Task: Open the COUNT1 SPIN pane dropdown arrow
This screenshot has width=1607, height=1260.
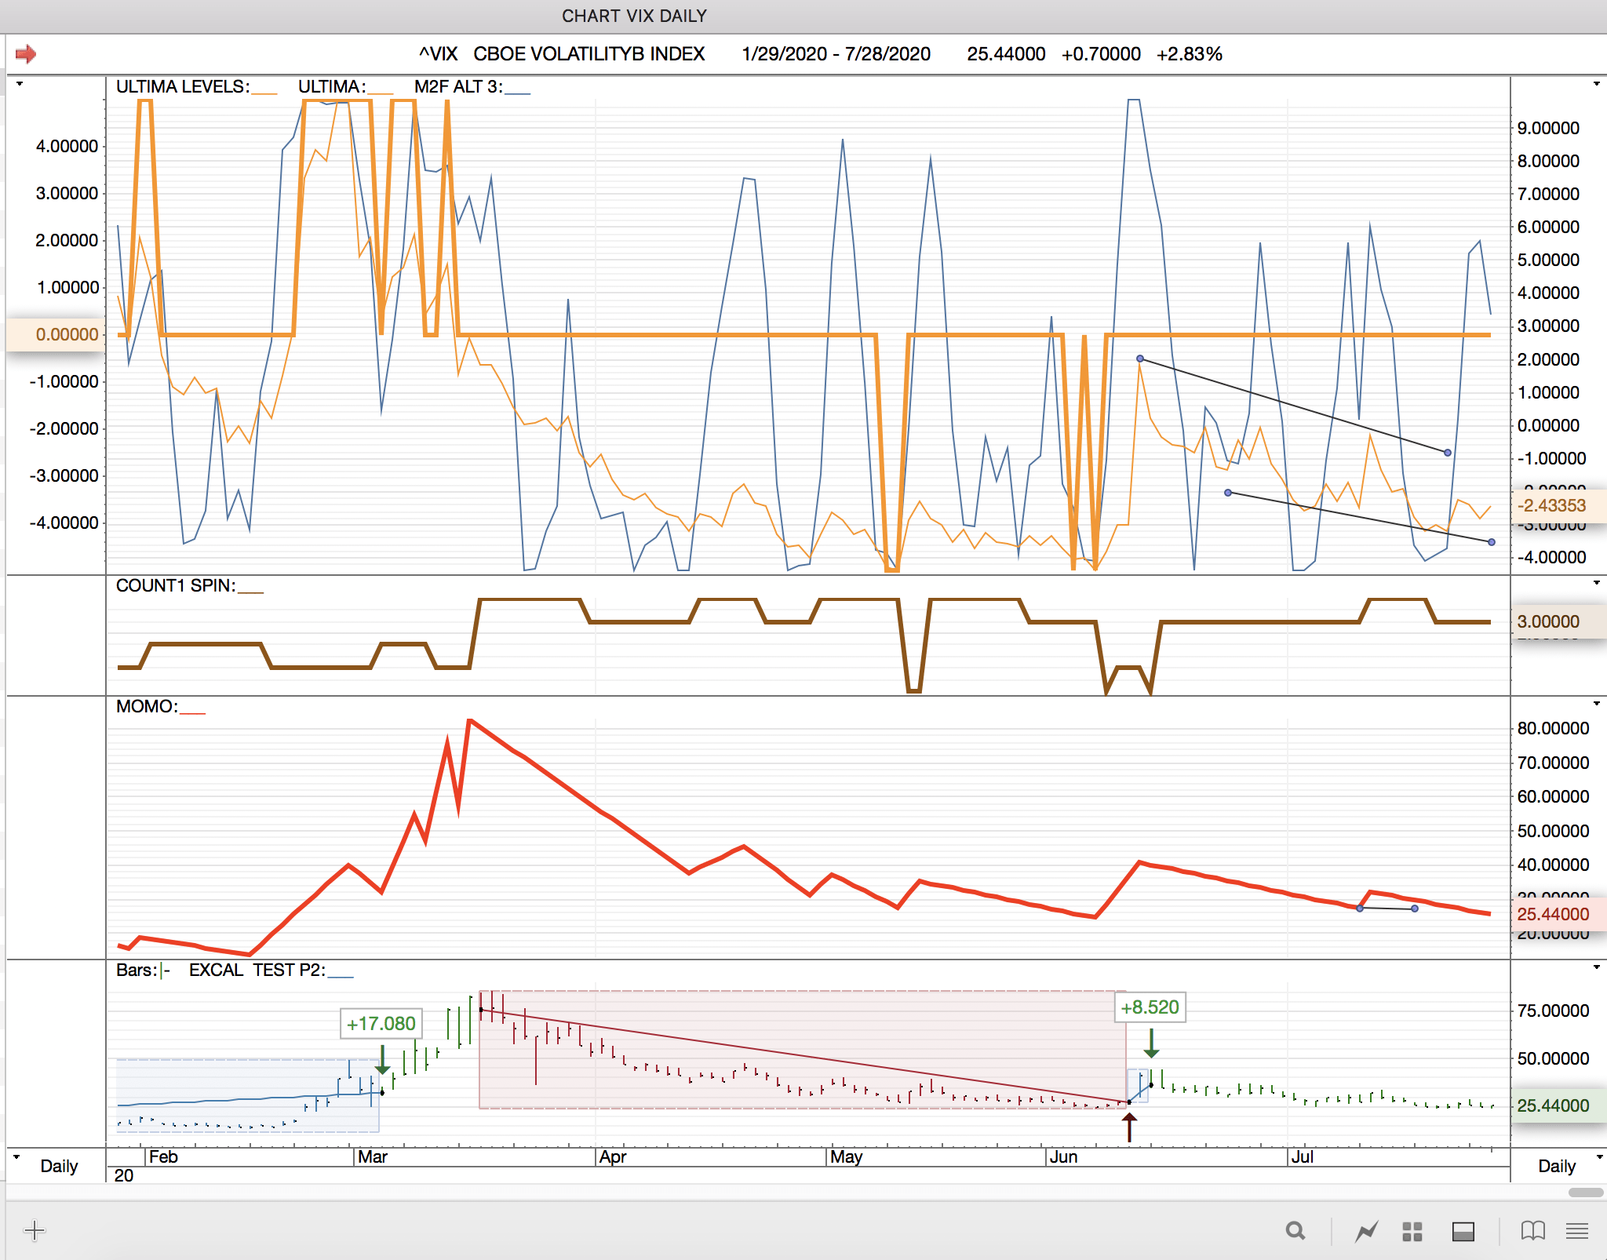Action: (x=1596, y=583)
